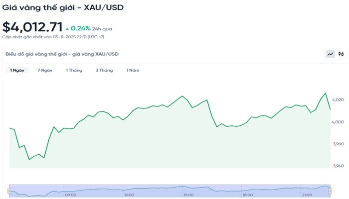Click the right range slider handle
This screenshot has width=349, height=199.
[331, 190]
